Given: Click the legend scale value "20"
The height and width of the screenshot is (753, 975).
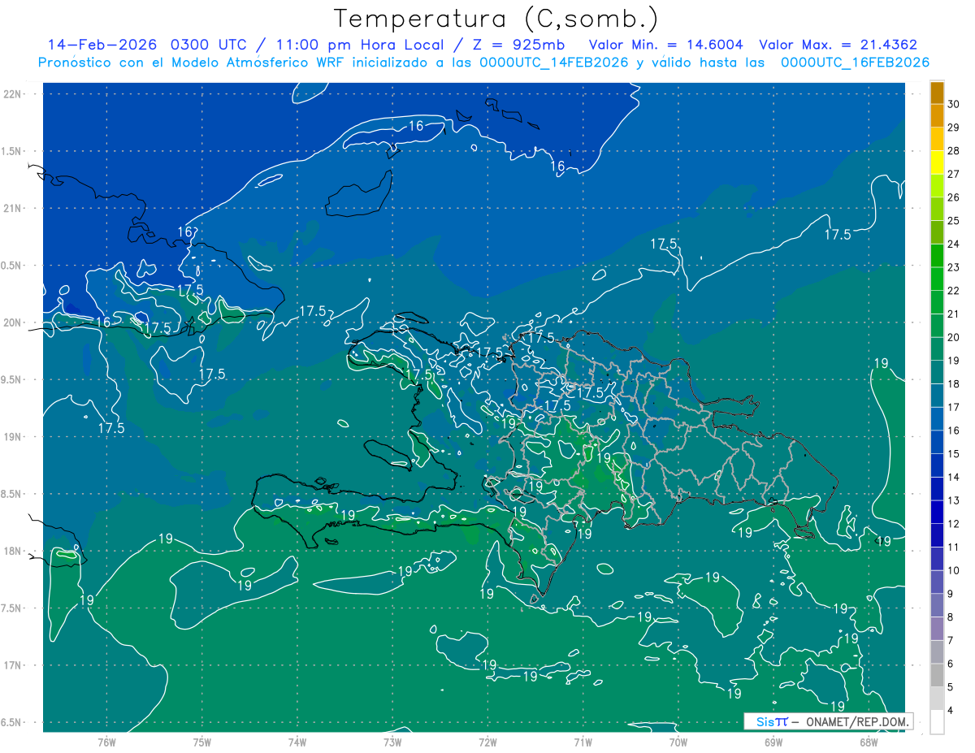Looking at the screenshot, I should click(x=955, y=337).
